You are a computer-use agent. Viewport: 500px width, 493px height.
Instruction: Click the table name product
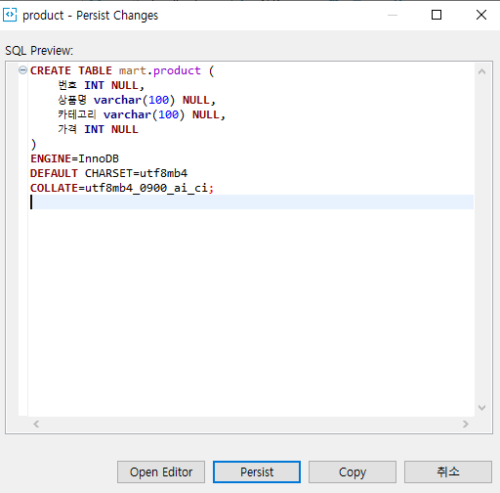click(x=177, y=70)
